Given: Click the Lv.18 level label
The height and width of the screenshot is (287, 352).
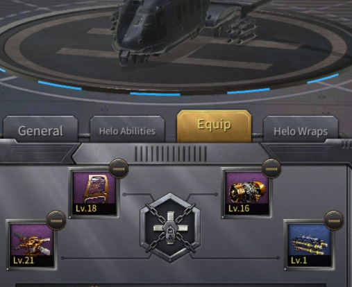Looking at the screenshot, I should click(x=86, y=209).
